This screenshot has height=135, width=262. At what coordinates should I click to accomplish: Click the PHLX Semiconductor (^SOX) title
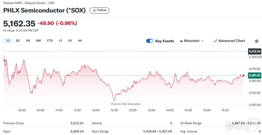point(45,10)
